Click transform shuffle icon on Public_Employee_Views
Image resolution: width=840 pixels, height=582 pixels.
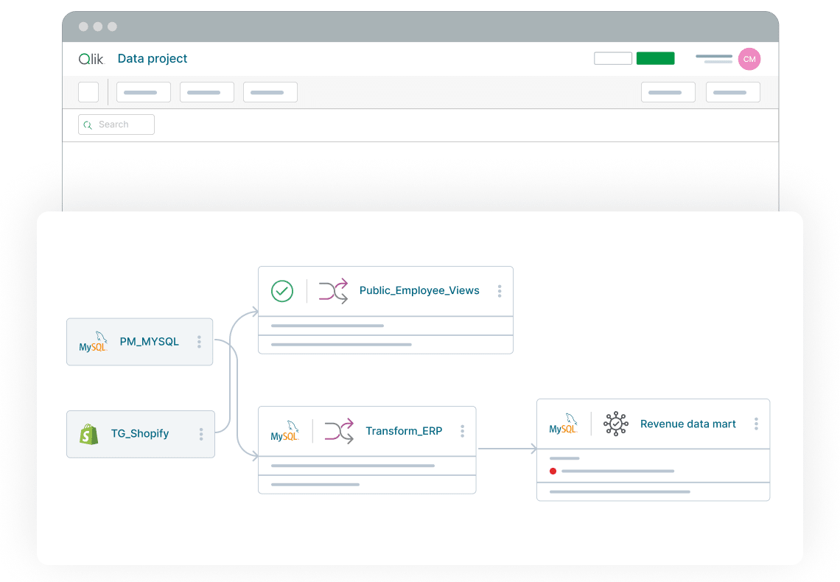[x=333, y=291]
